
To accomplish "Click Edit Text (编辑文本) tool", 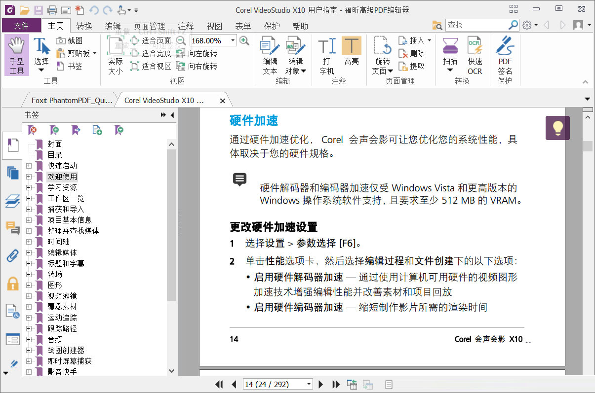I will click(270, 55).
